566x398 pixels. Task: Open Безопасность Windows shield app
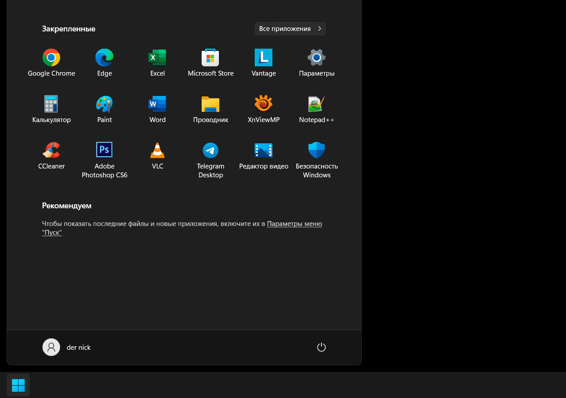(x=317, y=160)
